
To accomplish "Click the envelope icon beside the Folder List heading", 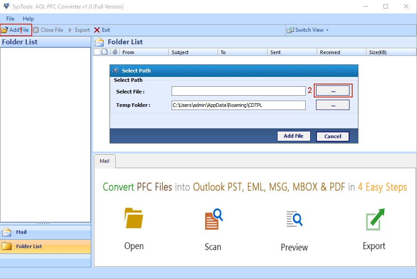I will 99,42.
